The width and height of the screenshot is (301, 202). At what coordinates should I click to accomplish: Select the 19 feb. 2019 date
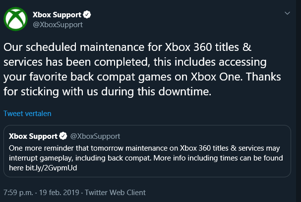59,193
